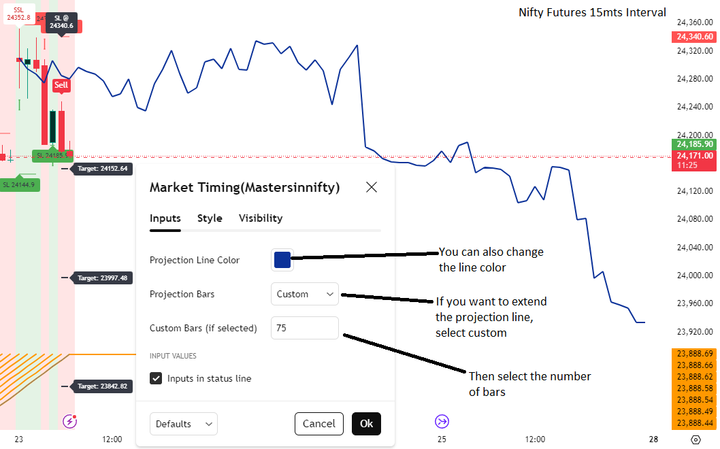Screen dimensions: 720x449
Task: Click the Cancel button
Action: [x=319, y=424]
